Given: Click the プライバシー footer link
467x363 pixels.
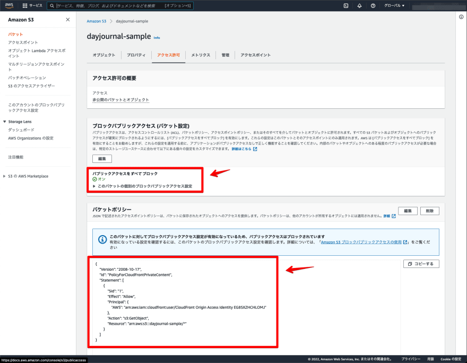Looking at the screenshot, I should (411, 359).
